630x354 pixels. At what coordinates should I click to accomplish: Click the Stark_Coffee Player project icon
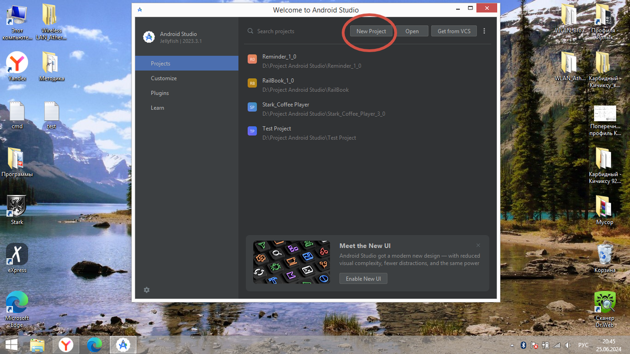(253, 107)
